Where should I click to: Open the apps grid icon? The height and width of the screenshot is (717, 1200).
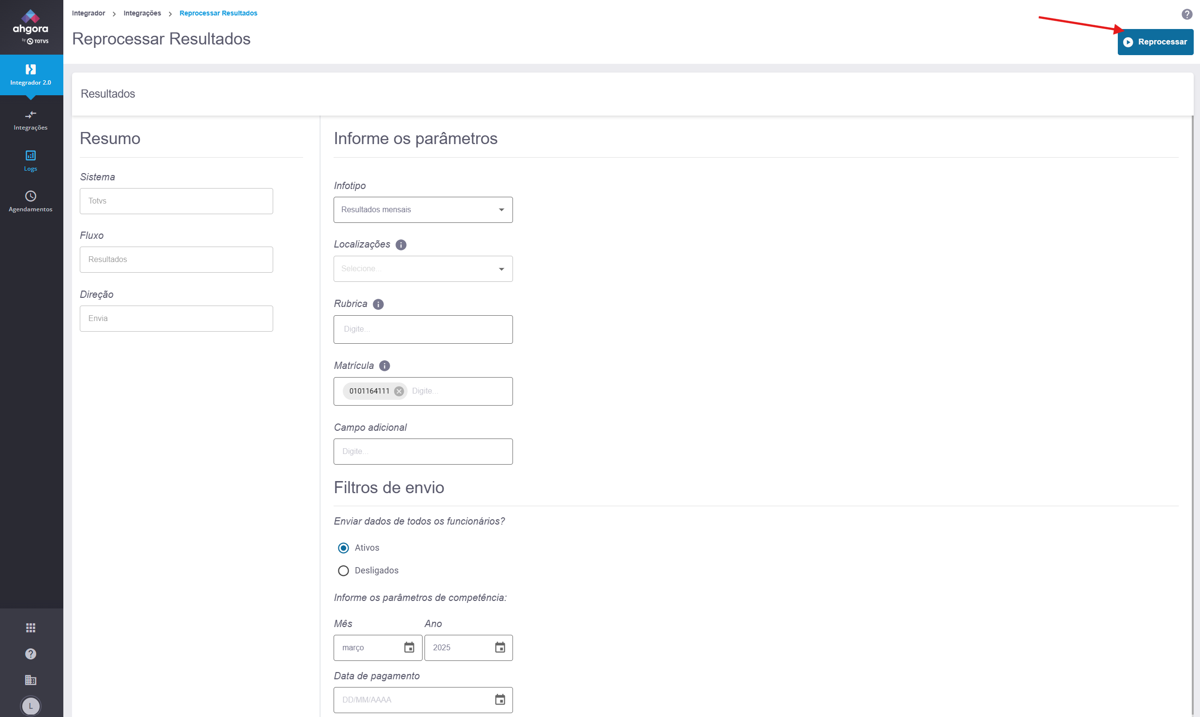click(30, 628)
